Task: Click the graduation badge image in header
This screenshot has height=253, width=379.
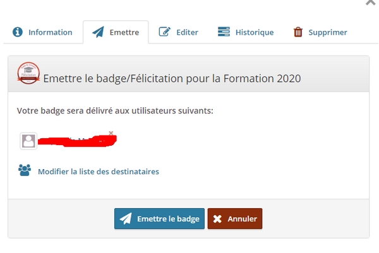Action: (28, 73)
